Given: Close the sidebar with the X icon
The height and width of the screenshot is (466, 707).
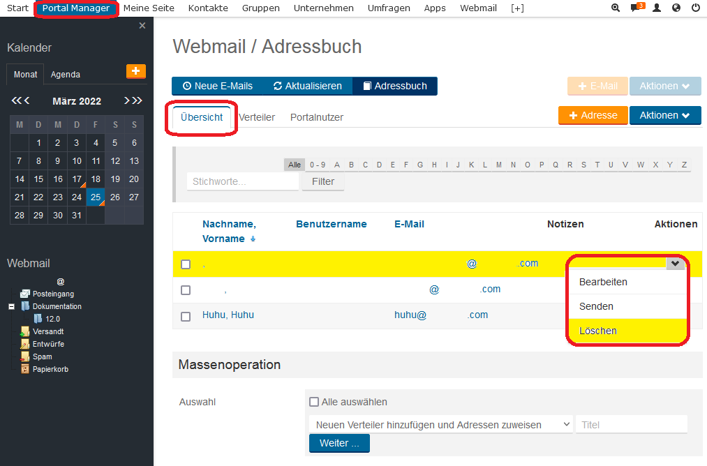Looking at the screenshot, I should tap(142, 26).
